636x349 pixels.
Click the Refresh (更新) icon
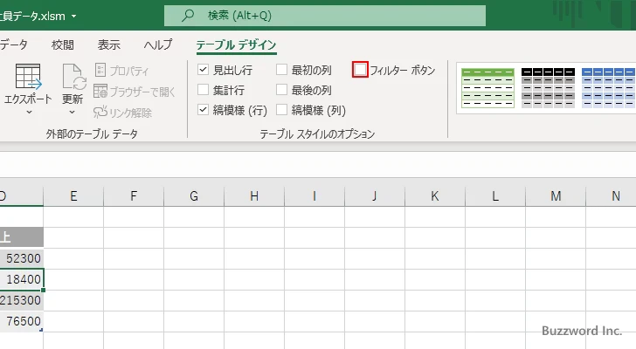(x=73, y=77)
